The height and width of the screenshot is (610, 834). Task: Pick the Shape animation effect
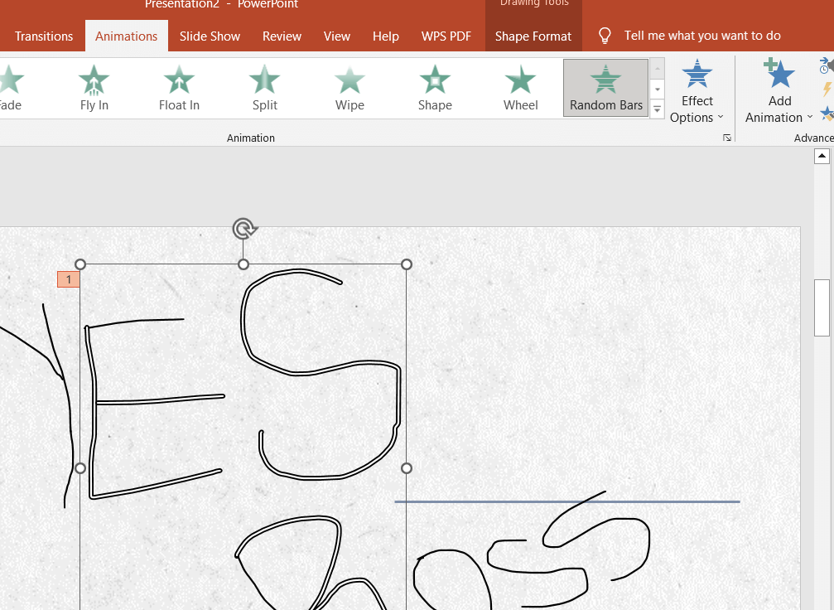pos(435,88)
